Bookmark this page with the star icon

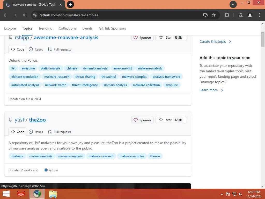[214, 15]
